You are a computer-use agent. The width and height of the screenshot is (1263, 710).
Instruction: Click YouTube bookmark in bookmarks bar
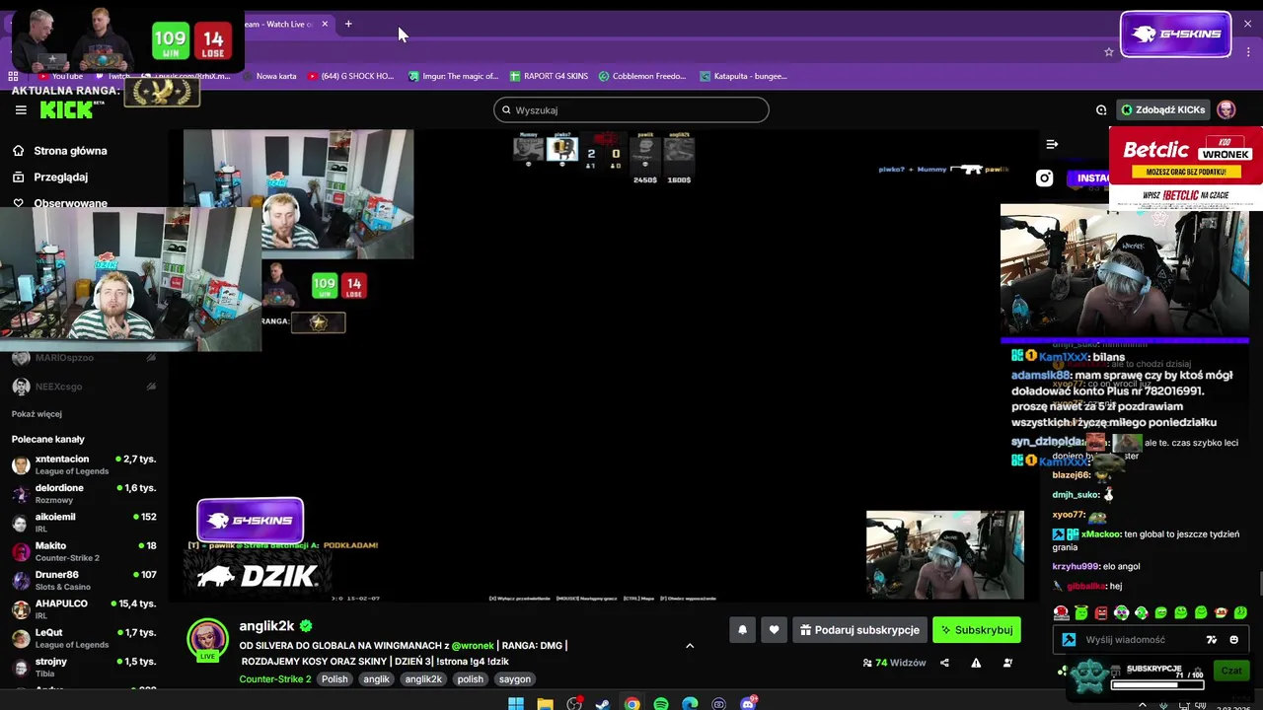click(59, 76)
